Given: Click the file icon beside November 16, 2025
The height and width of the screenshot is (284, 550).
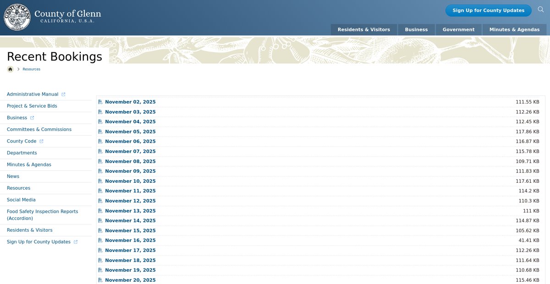Looking at the screenshot, I should click(x=100, y=240).
